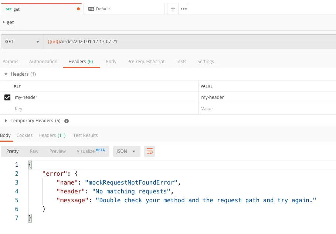Collapse the Headers (1) section
The width and height of the screenshot is (336, 234).
coord(6,74)
